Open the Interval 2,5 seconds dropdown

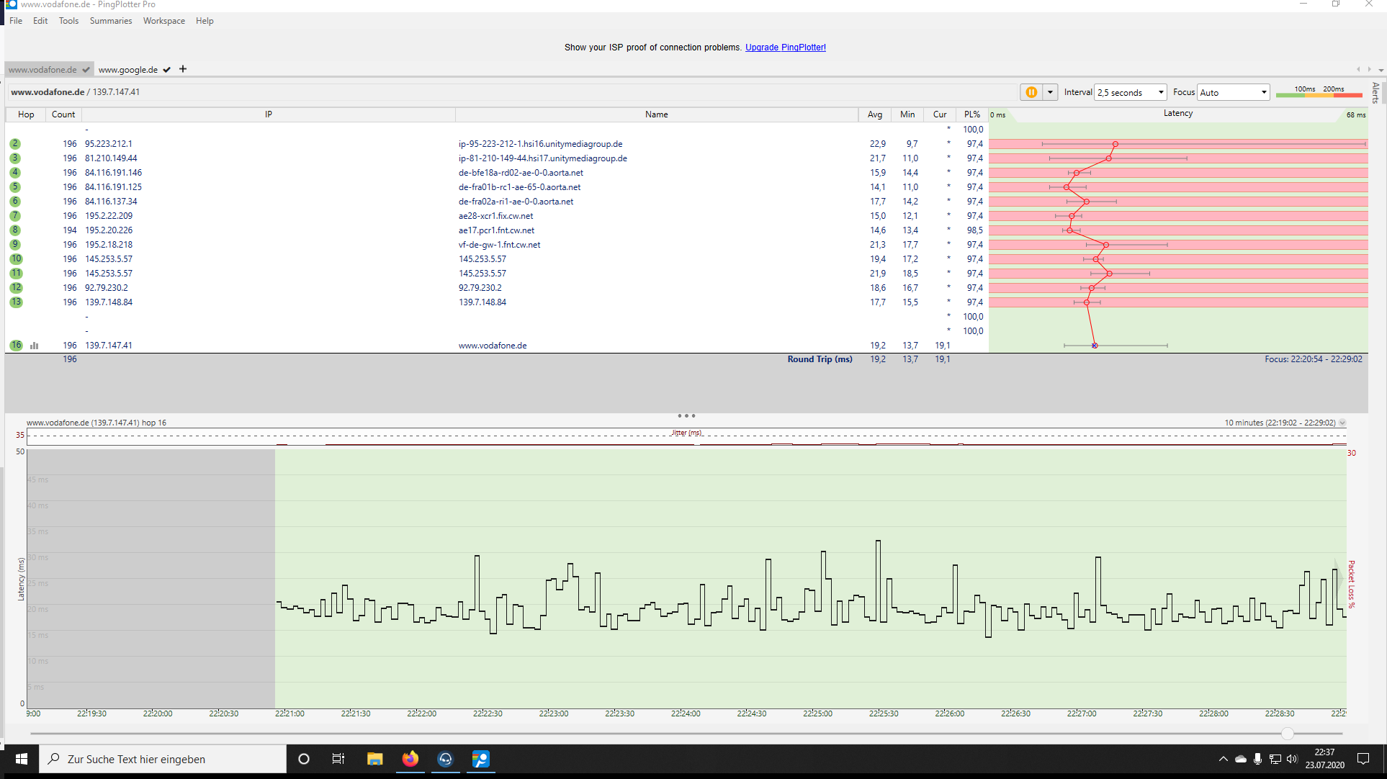[x=1130, y=92]
